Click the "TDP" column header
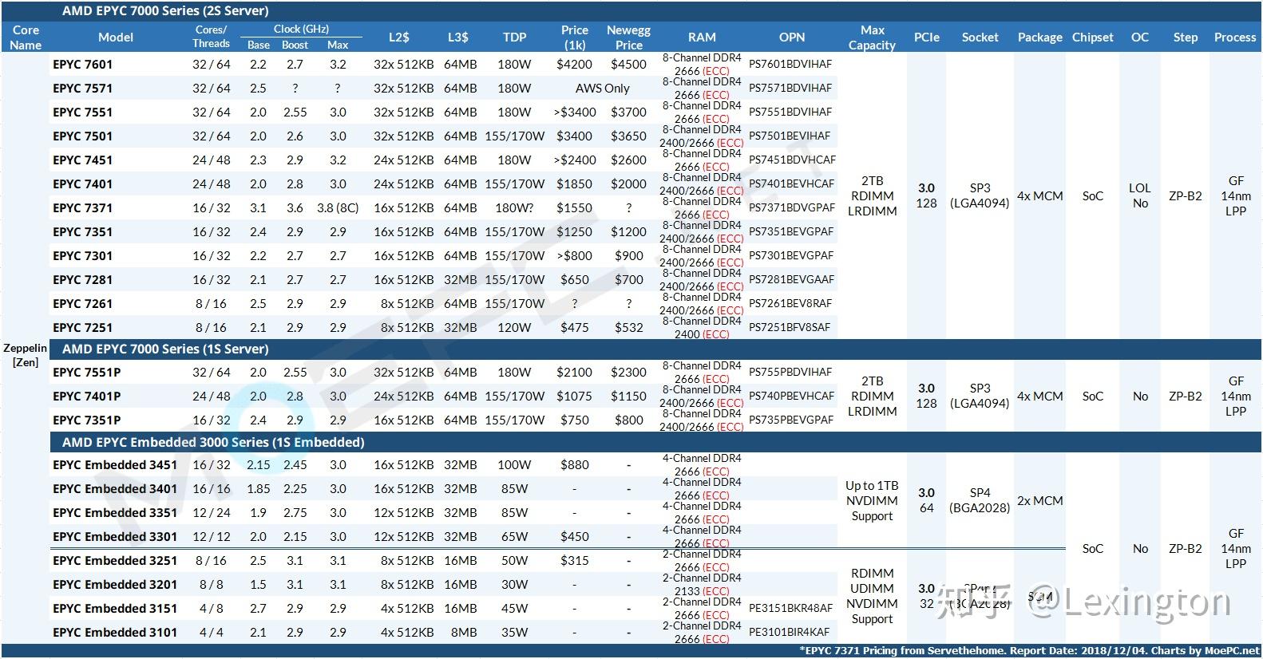 click(x=515, y=37)
